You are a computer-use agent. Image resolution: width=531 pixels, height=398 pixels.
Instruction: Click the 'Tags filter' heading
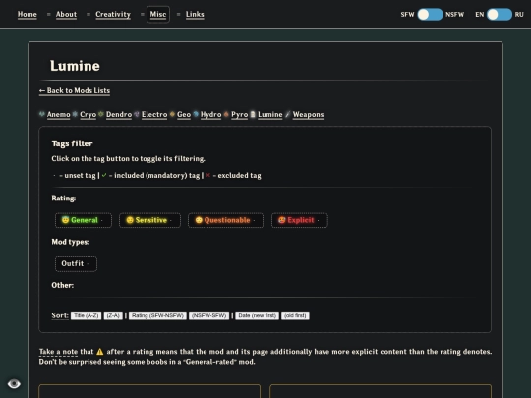click(x=72, y=143)
